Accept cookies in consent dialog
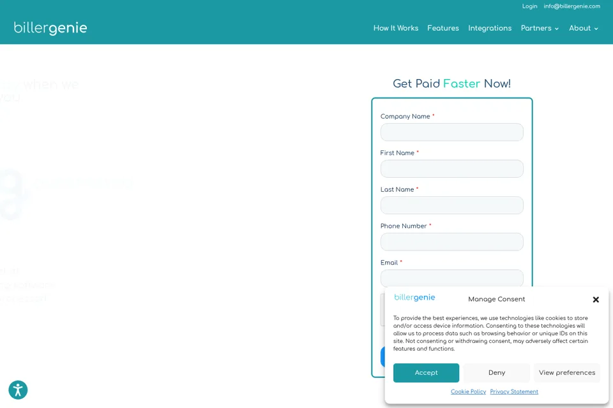 tap(426, 373)
